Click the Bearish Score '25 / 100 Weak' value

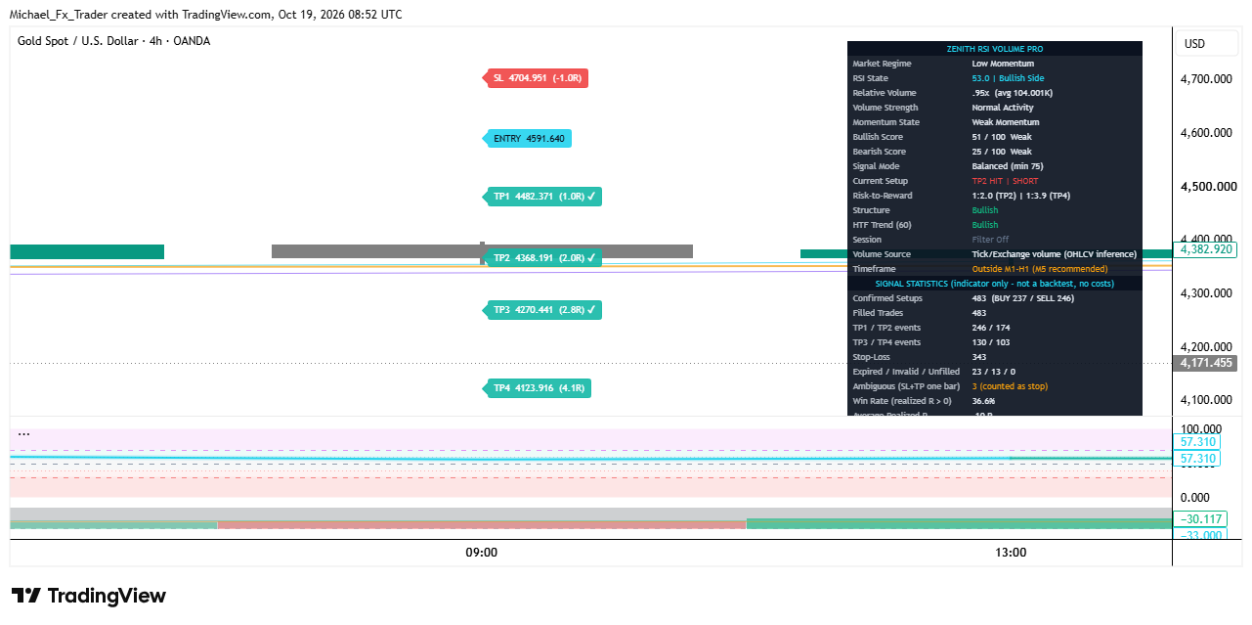1002,152
